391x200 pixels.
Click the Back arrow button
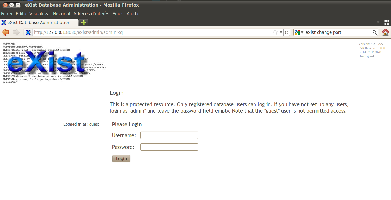coord(5,32)
